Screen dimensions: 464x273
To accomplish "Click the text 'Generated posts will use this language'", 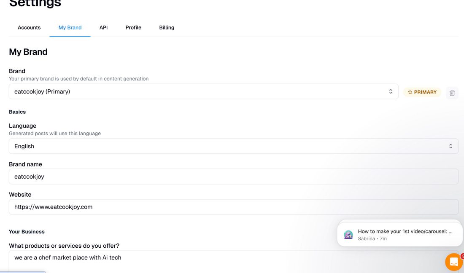I will 55,134.
